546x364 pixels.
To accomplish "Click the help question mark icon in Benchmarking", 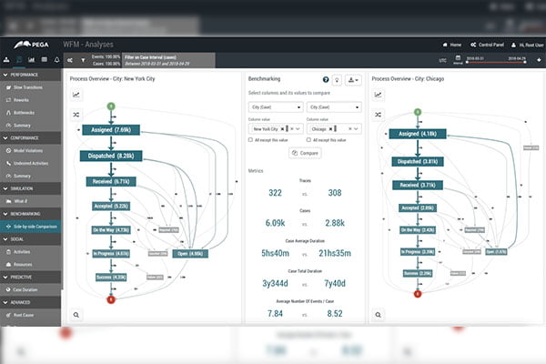I will pos(326,80).
